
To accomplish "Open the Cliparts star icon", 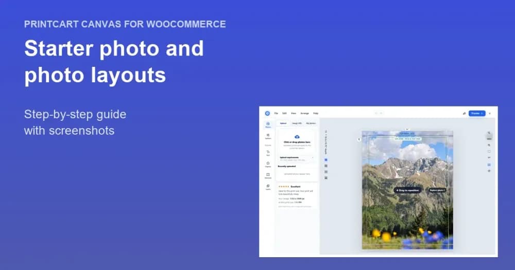I will (x=268, y=164).
